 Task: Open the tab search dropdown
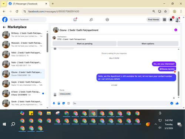[4, 4]
